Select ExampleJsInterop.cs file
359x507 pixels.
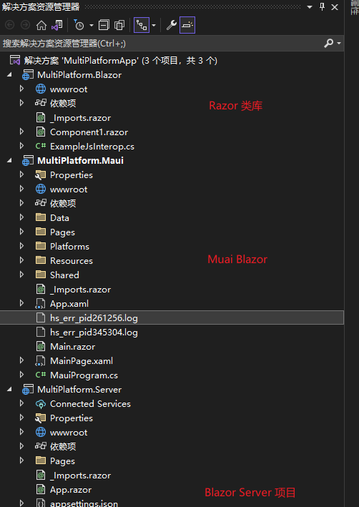(x=92, y=146)
